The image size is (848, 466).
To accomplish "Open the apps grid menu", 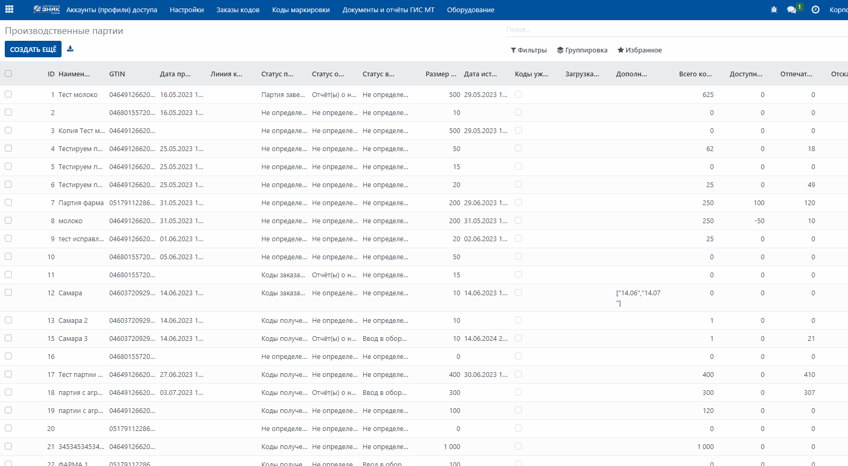I will 9,10.
